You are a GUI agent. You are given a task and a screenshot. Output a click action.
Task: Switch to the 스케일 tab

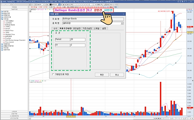[x=97, y=29]
